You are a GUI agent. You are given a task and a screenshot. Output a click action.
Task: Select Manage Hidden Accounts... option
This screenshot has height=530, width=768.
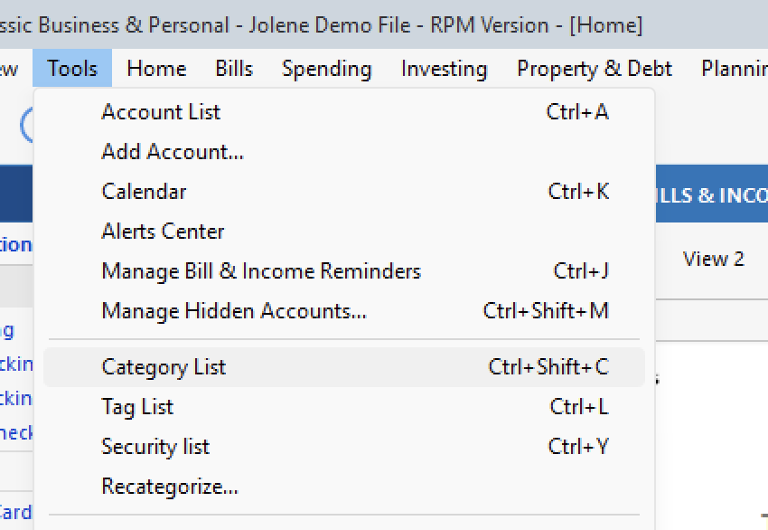click(234, 311)
